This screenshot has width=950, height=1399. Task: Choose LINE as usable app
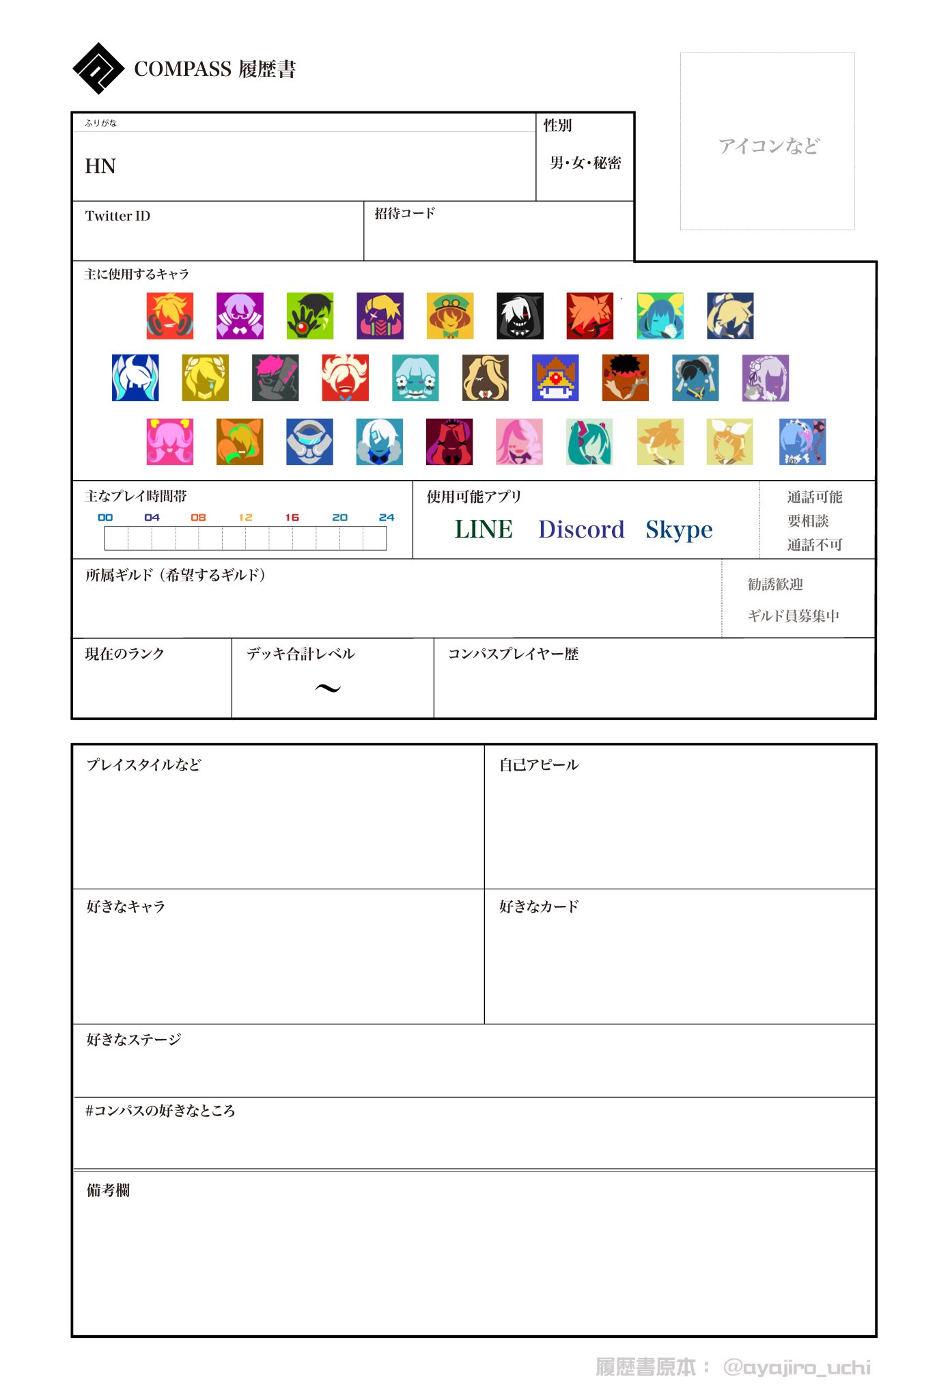pos(484,529)
